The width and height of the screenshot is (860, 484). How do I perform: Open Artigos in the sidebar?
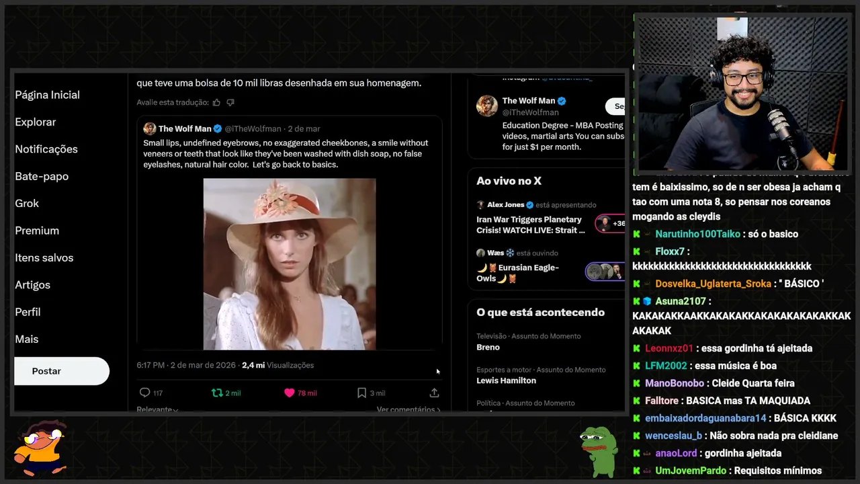tap(32, 285)
